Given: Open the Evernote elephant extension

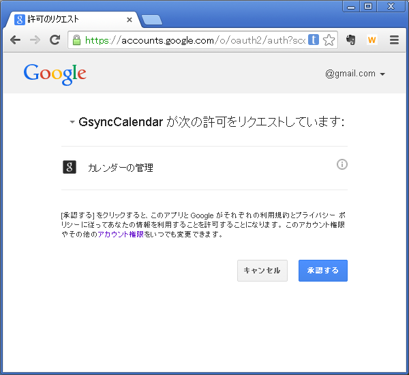Looking at the screenshot, I should tap(351, 40).
